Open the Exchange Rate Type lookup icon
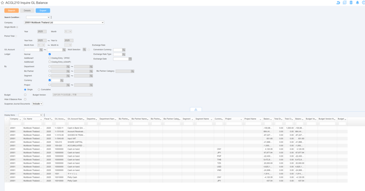 [x=124, y=54]
